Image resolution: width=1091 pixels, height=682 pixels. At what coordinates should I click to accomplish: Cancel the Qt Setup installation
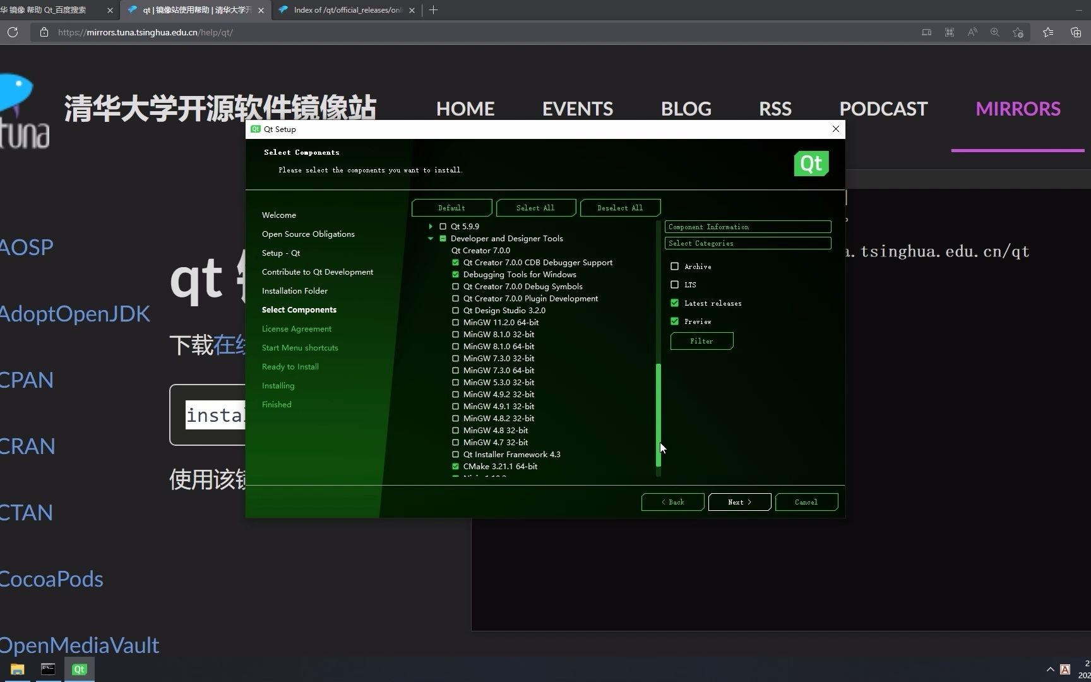click(x=806, y=502)
